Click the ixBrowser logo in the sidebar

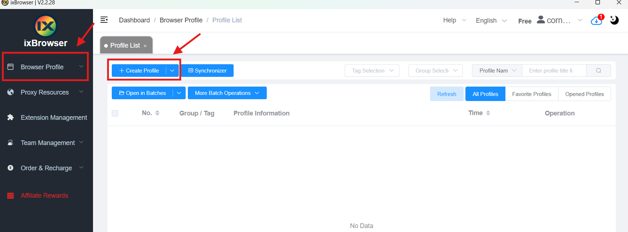46,26
